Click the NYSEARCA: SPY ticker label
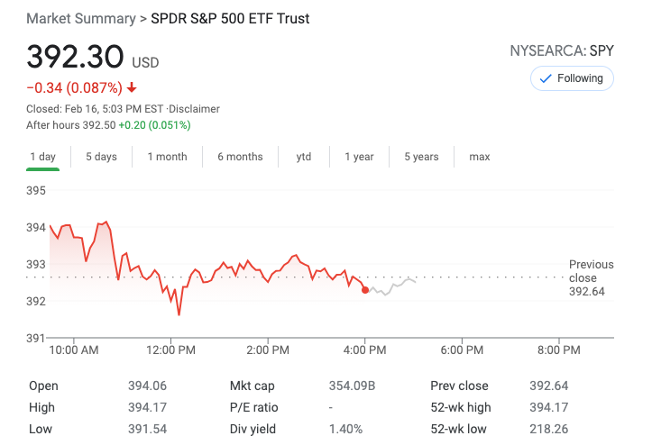This screenshot has width=652, height=445. [561, 51]
